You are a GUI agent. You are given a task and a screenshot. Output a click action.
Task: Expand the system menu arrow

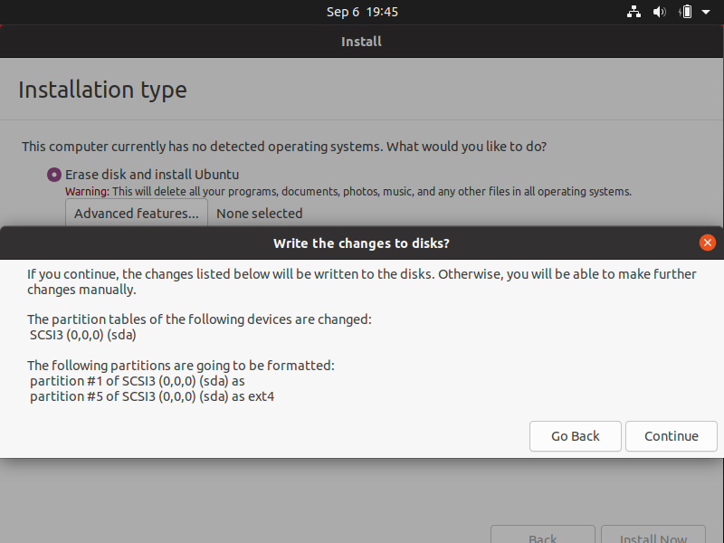pyautogui.click(x=706, y=12)
